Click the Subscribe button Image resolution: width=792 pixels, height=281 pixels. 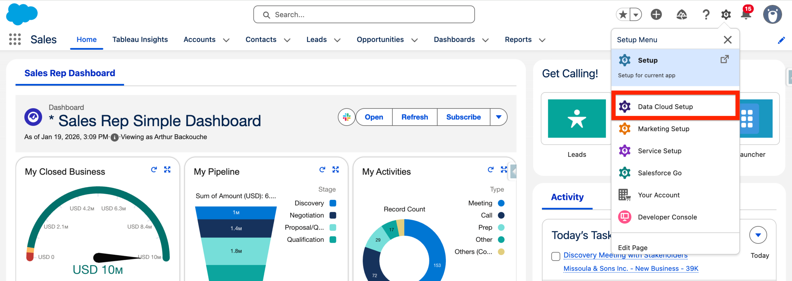[x=463, y=117]
